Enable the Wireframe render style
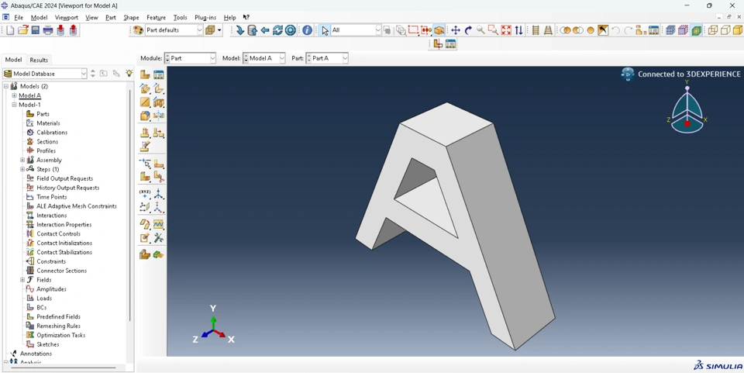 point(713,30)
